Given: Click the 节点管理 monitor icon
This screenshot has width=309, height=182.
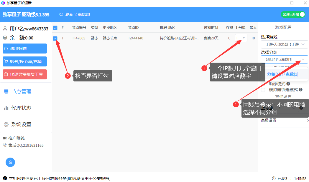Looking at the screenshot, I should [6, 91].
